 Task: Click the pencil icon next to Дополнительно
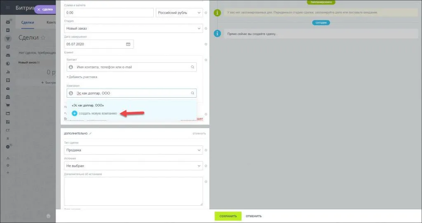pos(91,134)
